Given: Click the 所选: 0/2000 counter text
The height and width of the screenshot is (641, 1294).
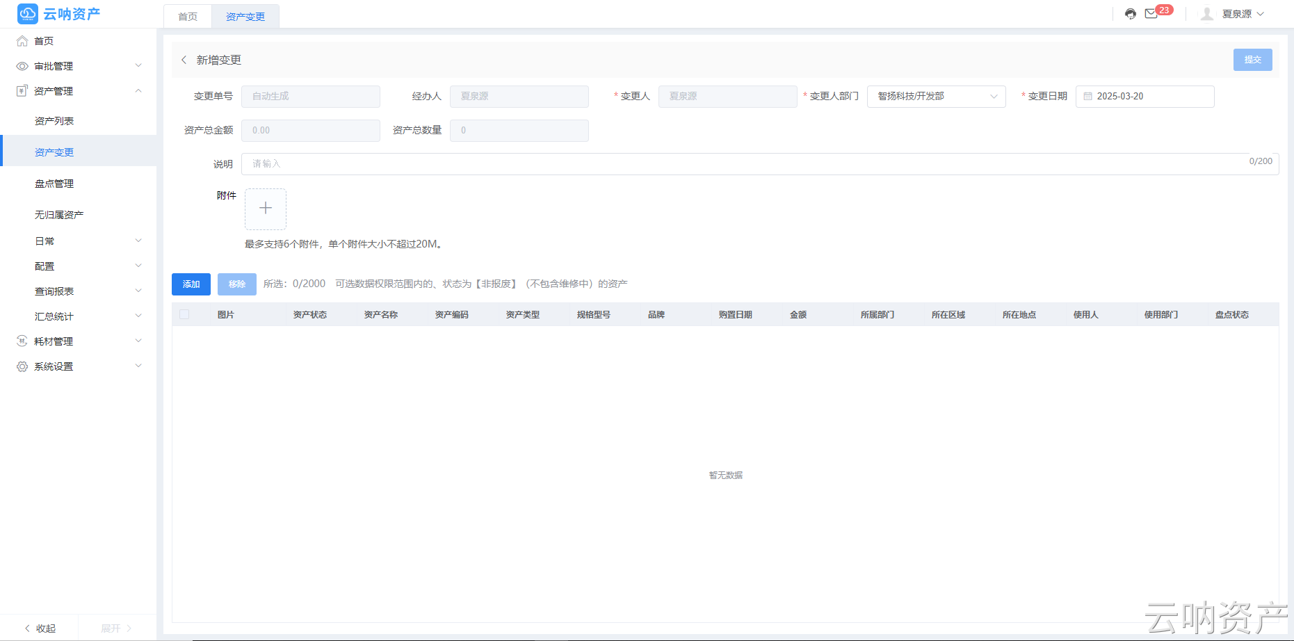Looking at the screenshot, I should pos(294,284).
